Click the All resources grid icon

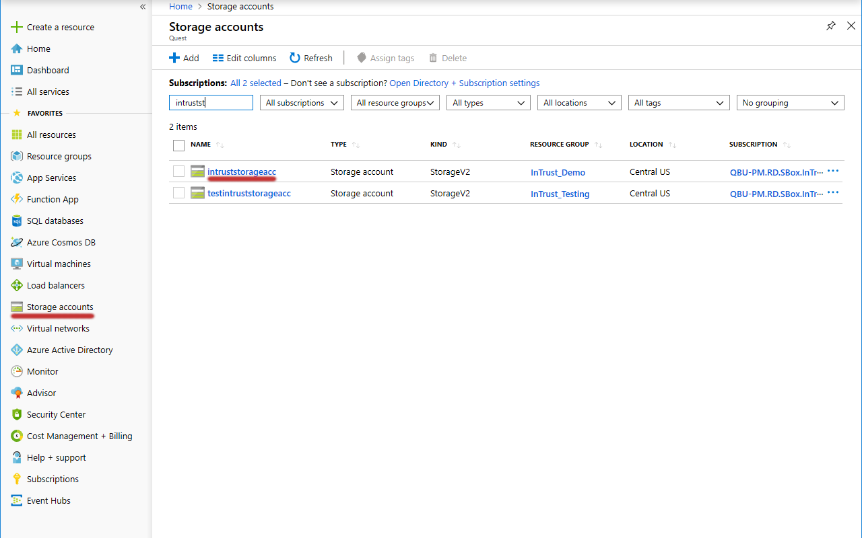(17, 135)
